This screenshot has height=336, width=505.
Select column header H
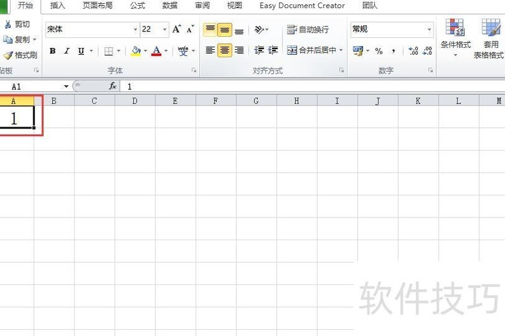(297, 101)
